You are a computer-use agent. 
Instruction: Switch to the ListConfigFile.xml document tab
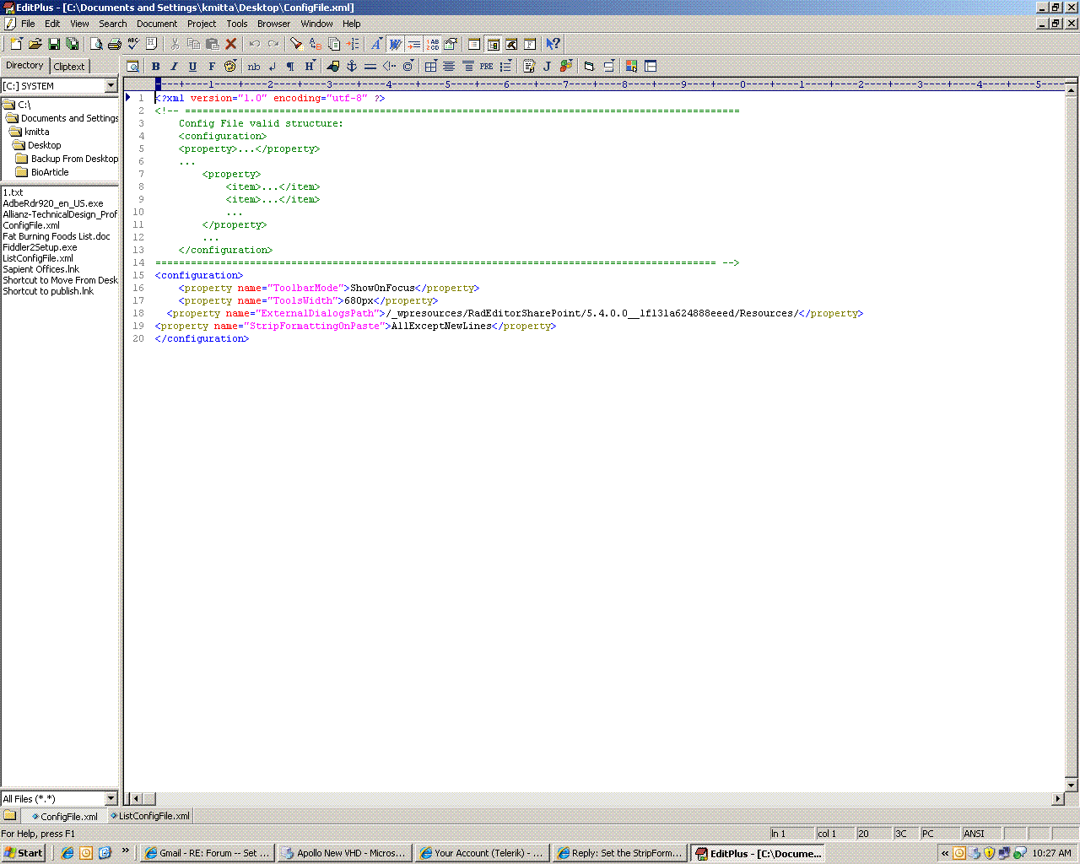(x=150, y=816)
